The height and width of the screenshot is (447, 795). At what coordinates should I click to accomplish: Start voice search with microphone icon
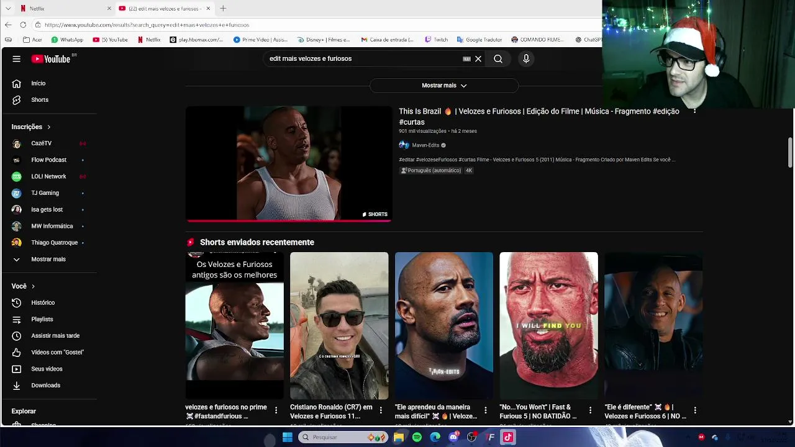coord(526,59)
